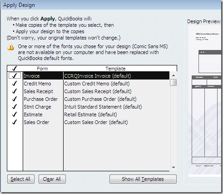Click the Form column header
This screenshot has width=223, height=194.
coord(42,69)
